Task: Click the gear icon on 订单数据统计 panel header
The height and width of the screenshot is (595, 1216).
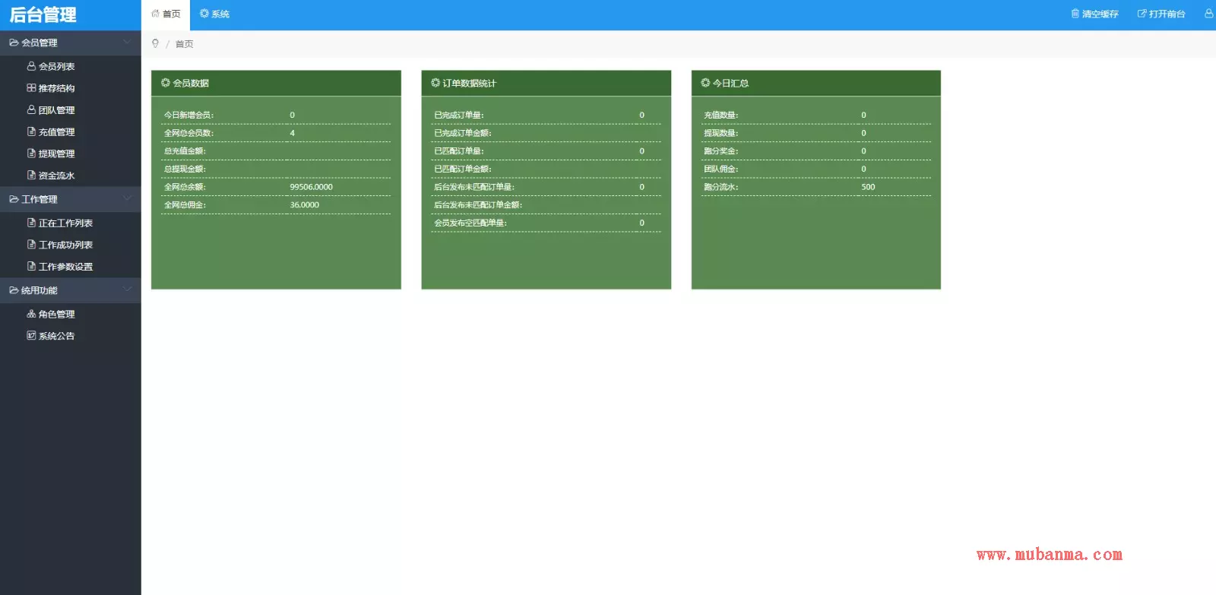Action: pos(435,83)
